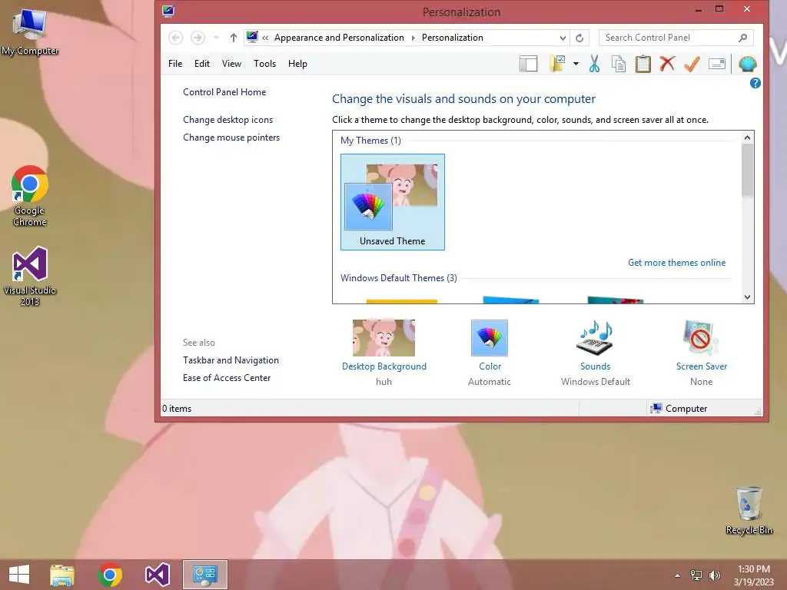Go back with the Back arrow
The width and height of the screenshot is (787, 590).
[176, 38]
